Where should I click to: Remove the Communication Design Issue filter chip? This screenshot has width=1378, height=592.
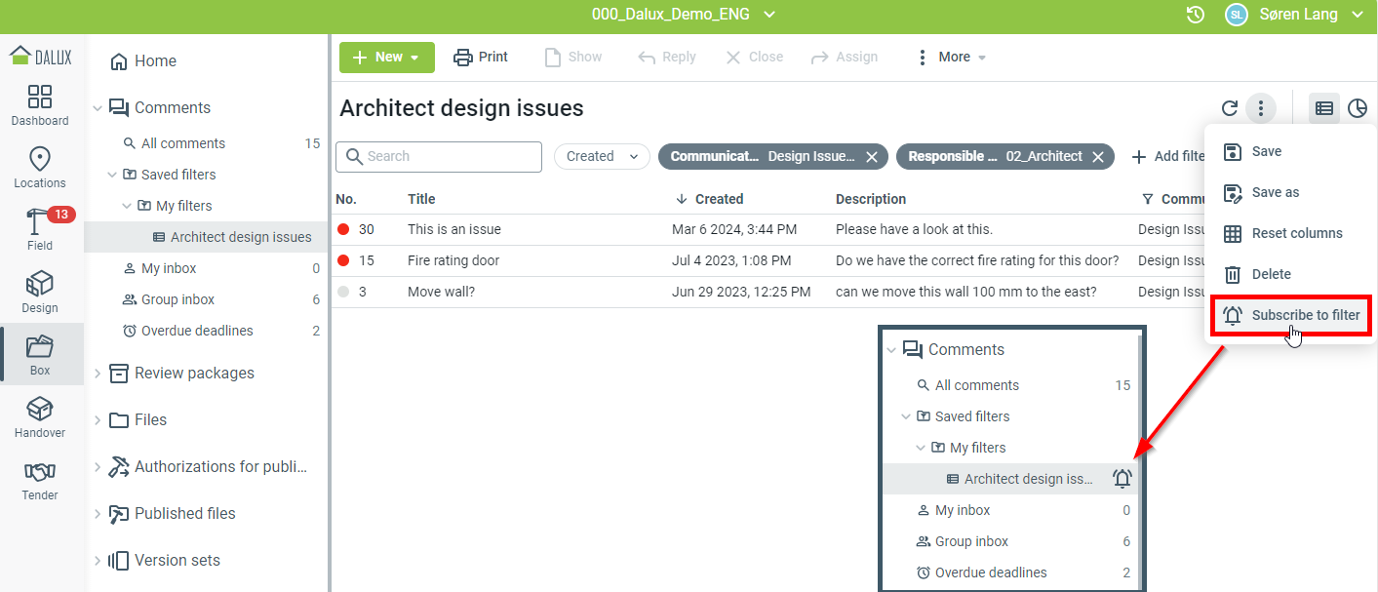click(x=872, y=157)
